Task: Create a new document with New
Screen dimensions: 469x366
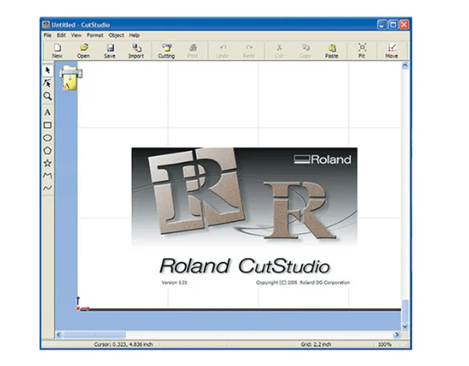Action: click(57, 50)
